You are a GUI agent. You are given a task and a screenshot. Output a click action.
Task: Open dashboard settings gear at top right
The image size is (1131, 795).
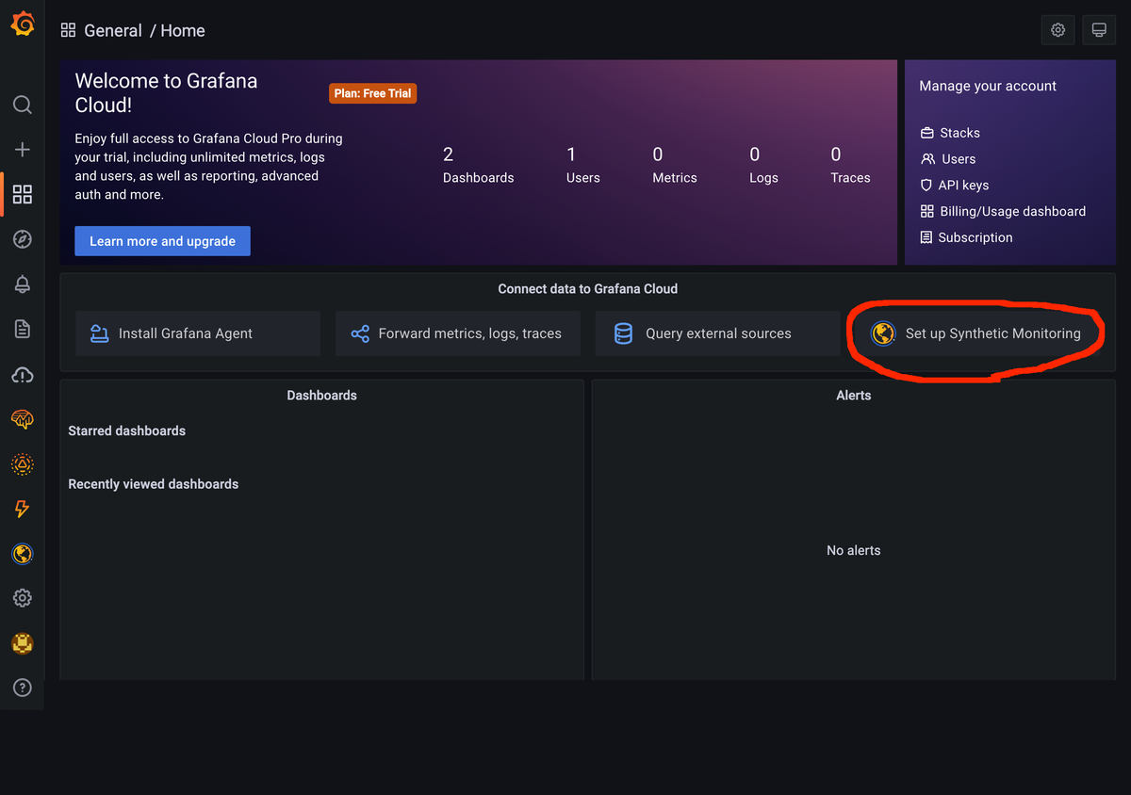pyautogui.click(x=1057, y=30)
